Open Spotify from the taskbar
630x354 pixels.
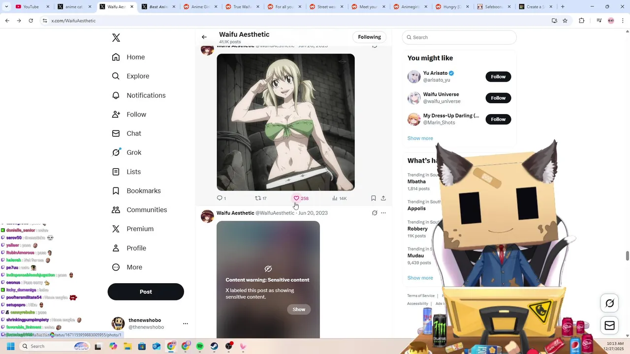199,346
